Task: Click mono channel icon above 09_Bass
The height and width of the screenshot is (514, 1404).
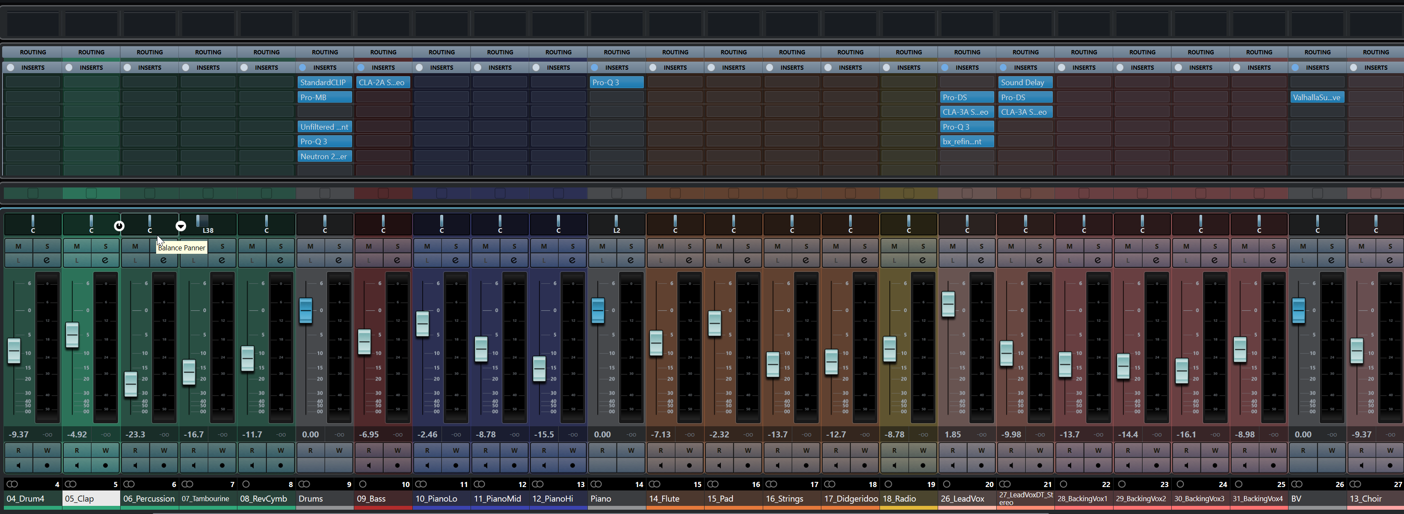Action: [362, 484]
